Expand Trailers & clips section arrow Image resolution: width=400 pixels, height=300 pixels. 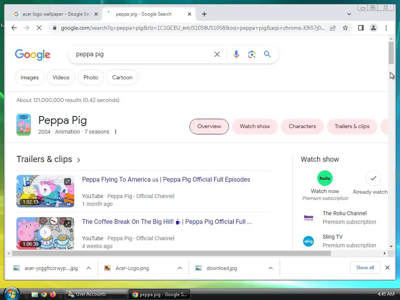[79, 160]
